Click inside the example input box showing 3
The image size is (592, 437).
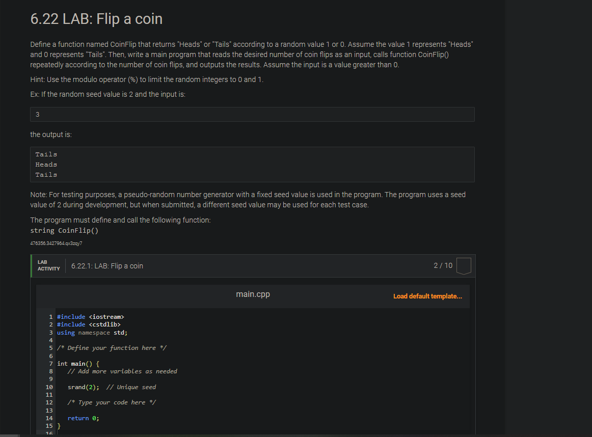[x=253, y=114]
